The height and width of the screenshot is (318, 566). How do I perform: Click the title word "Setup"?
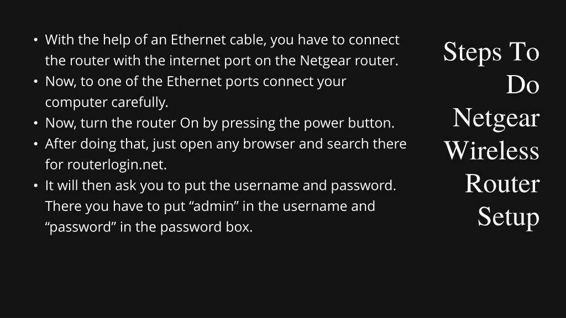[x=509, y=217]
